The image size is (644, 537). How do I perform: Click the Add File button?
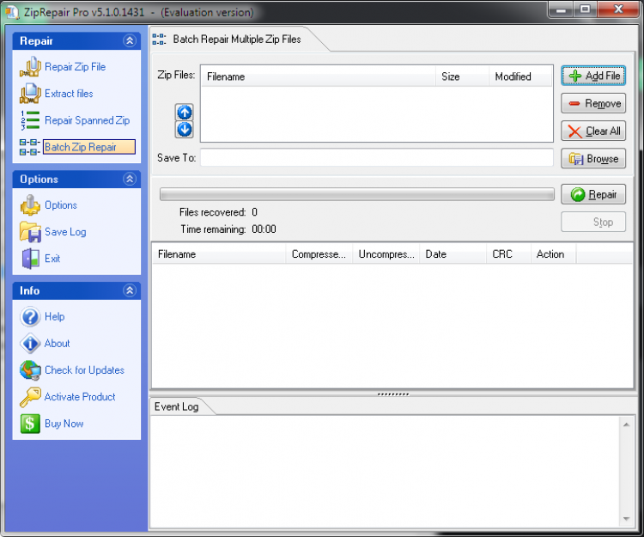(593, 76)
